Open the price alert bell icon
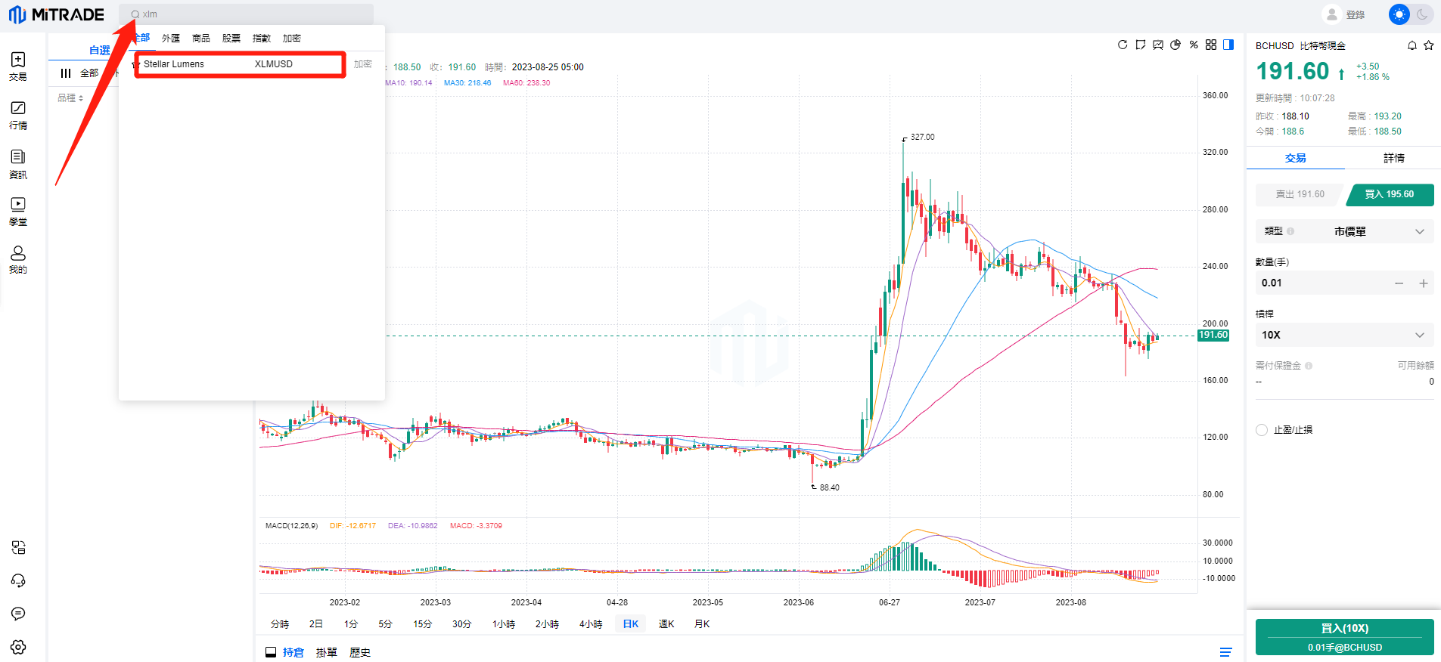Viewport: 1441px width, 662px height. coord(1411,46)
